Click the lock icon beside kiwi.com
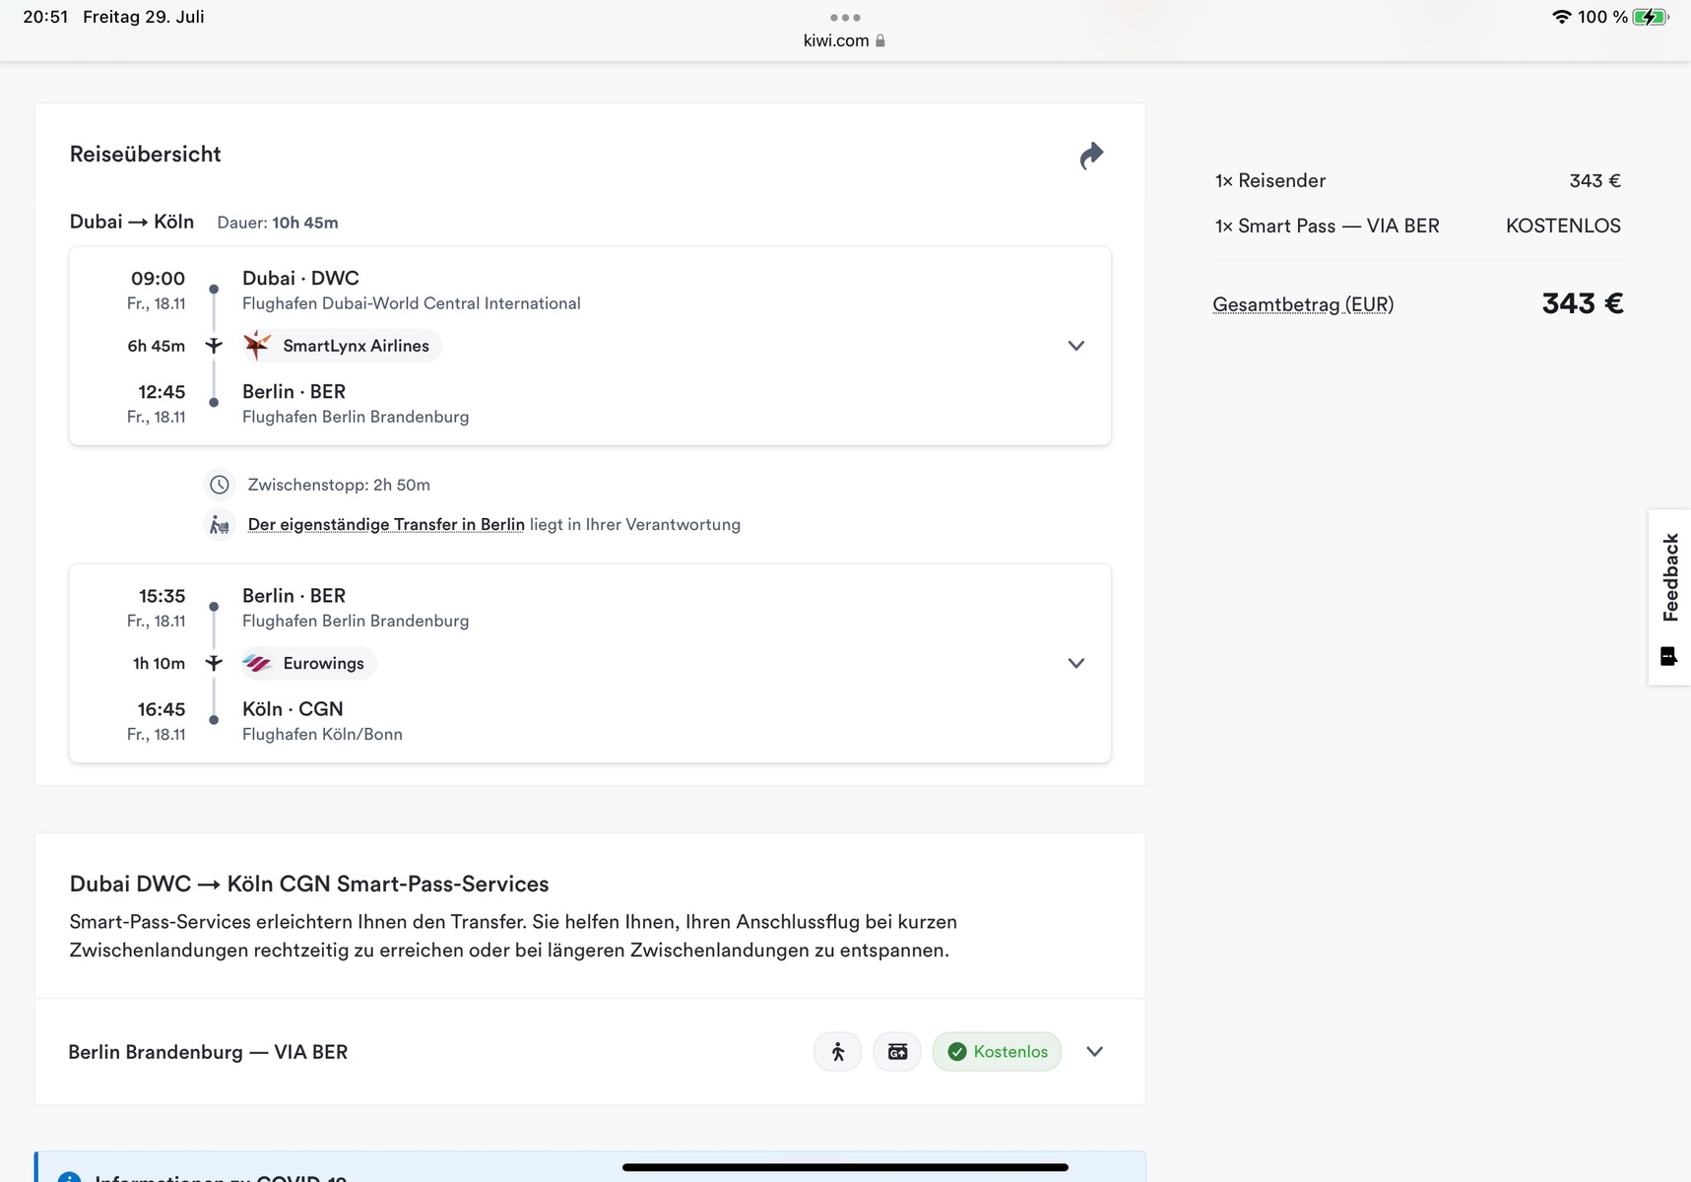1691x1182 pixels. tap(880, 41)
